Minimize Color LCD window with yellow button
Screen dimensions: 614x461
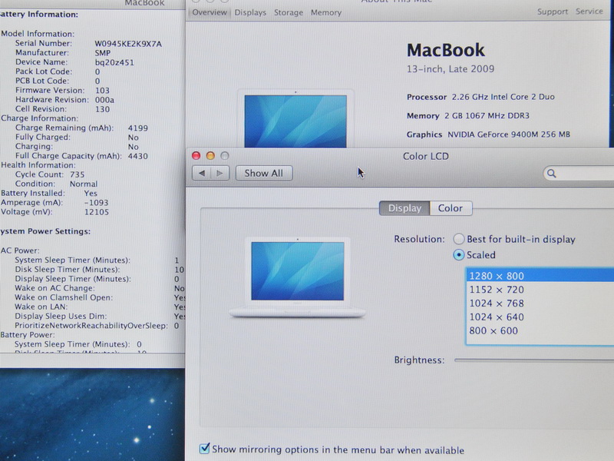click(210, 156)
